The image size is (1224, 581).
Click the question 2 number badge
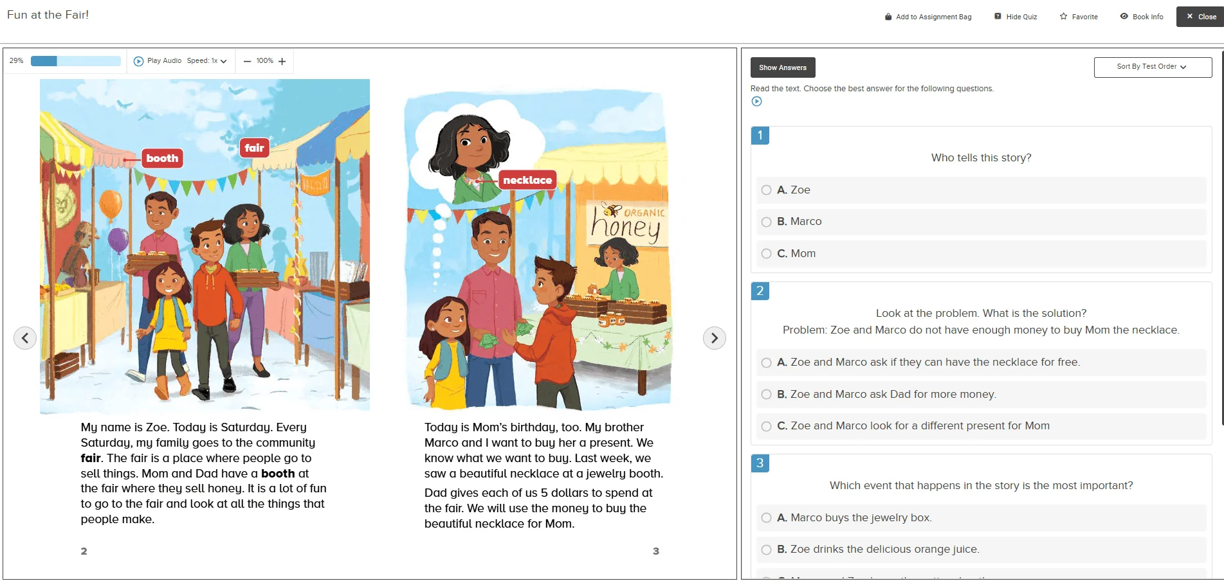click(x=760, y=291)
